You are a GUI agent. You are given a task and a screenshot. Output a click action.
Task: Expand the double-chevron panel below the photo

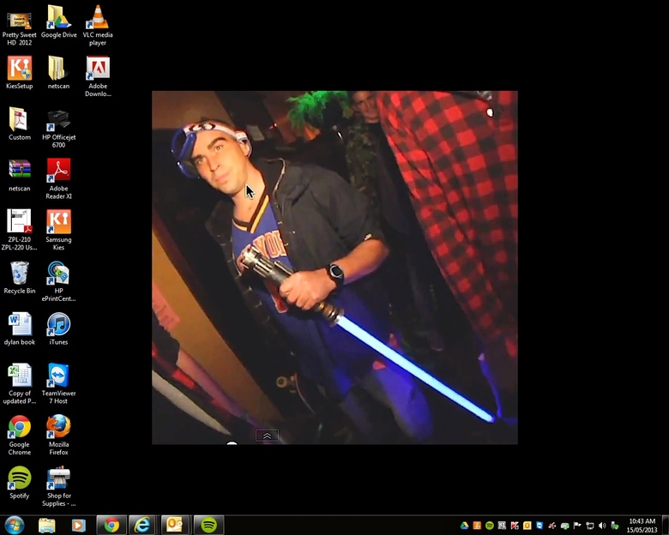(x=267, y=436)
